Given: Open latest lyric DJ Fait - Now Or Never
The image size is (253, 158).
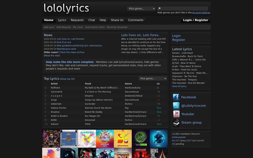Looking at the screenshot, I should click(184, 63).
